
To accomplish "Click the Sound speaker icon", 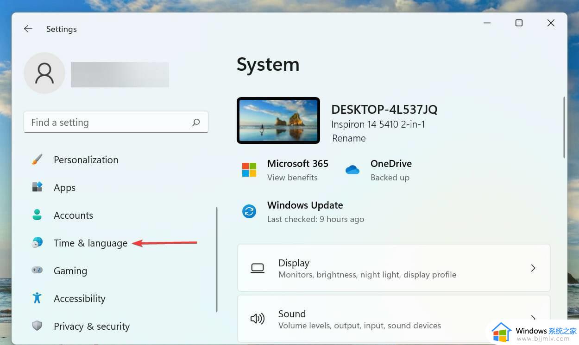I will (258, 319).
